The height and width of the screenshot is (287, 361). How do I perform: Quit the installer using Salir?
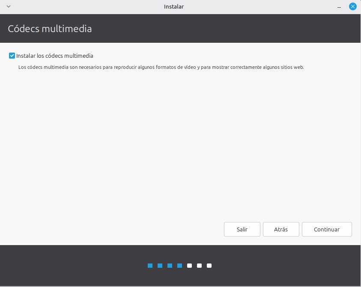242,229
